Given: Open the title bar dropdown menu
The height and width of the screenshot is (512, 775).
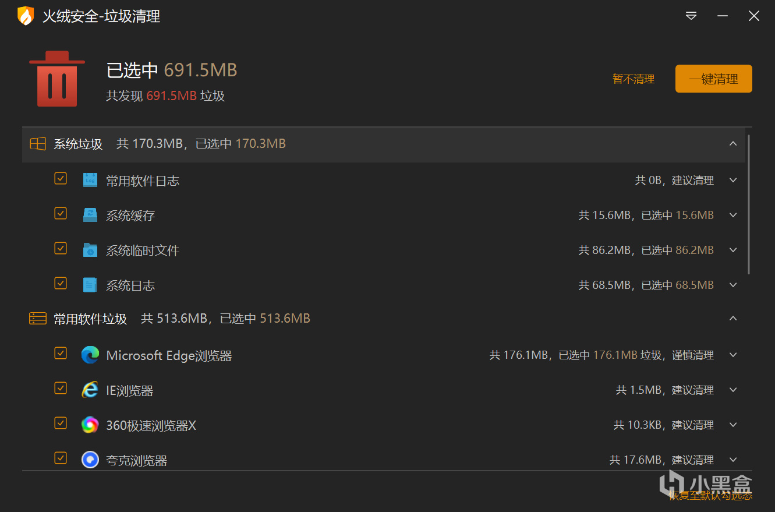Looking at the screenshot, I should coord(691,16).
